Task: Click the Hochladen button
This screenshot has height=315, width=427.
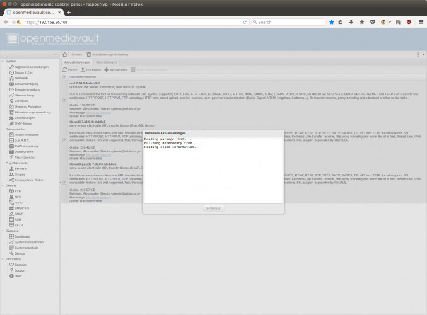Action: pos(91,70)
